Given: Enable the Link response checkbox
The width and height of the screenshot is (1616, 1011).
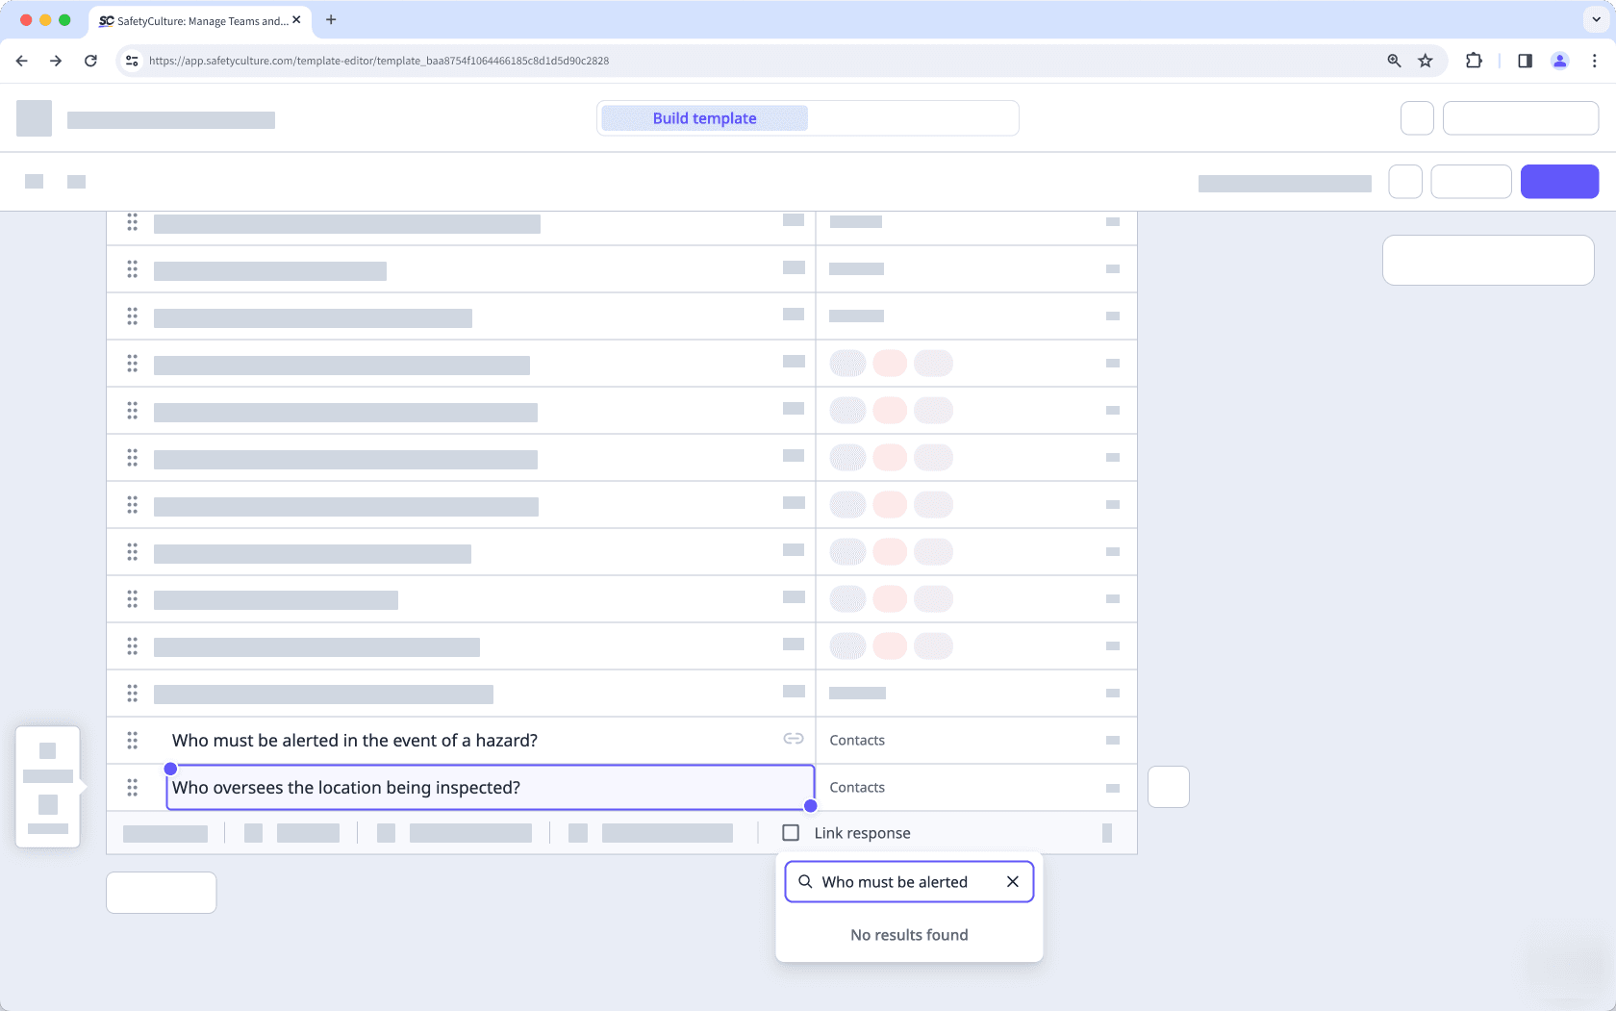Looking at the screenshot, I should [790, 832].
